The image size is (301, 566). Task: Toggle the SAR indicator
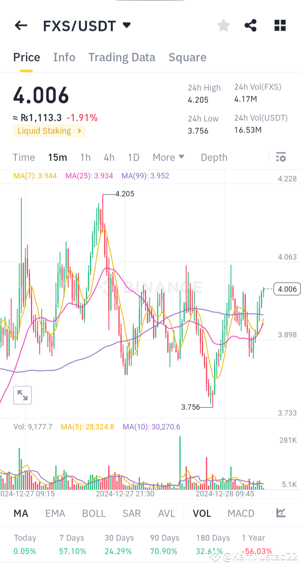[131, 513]
